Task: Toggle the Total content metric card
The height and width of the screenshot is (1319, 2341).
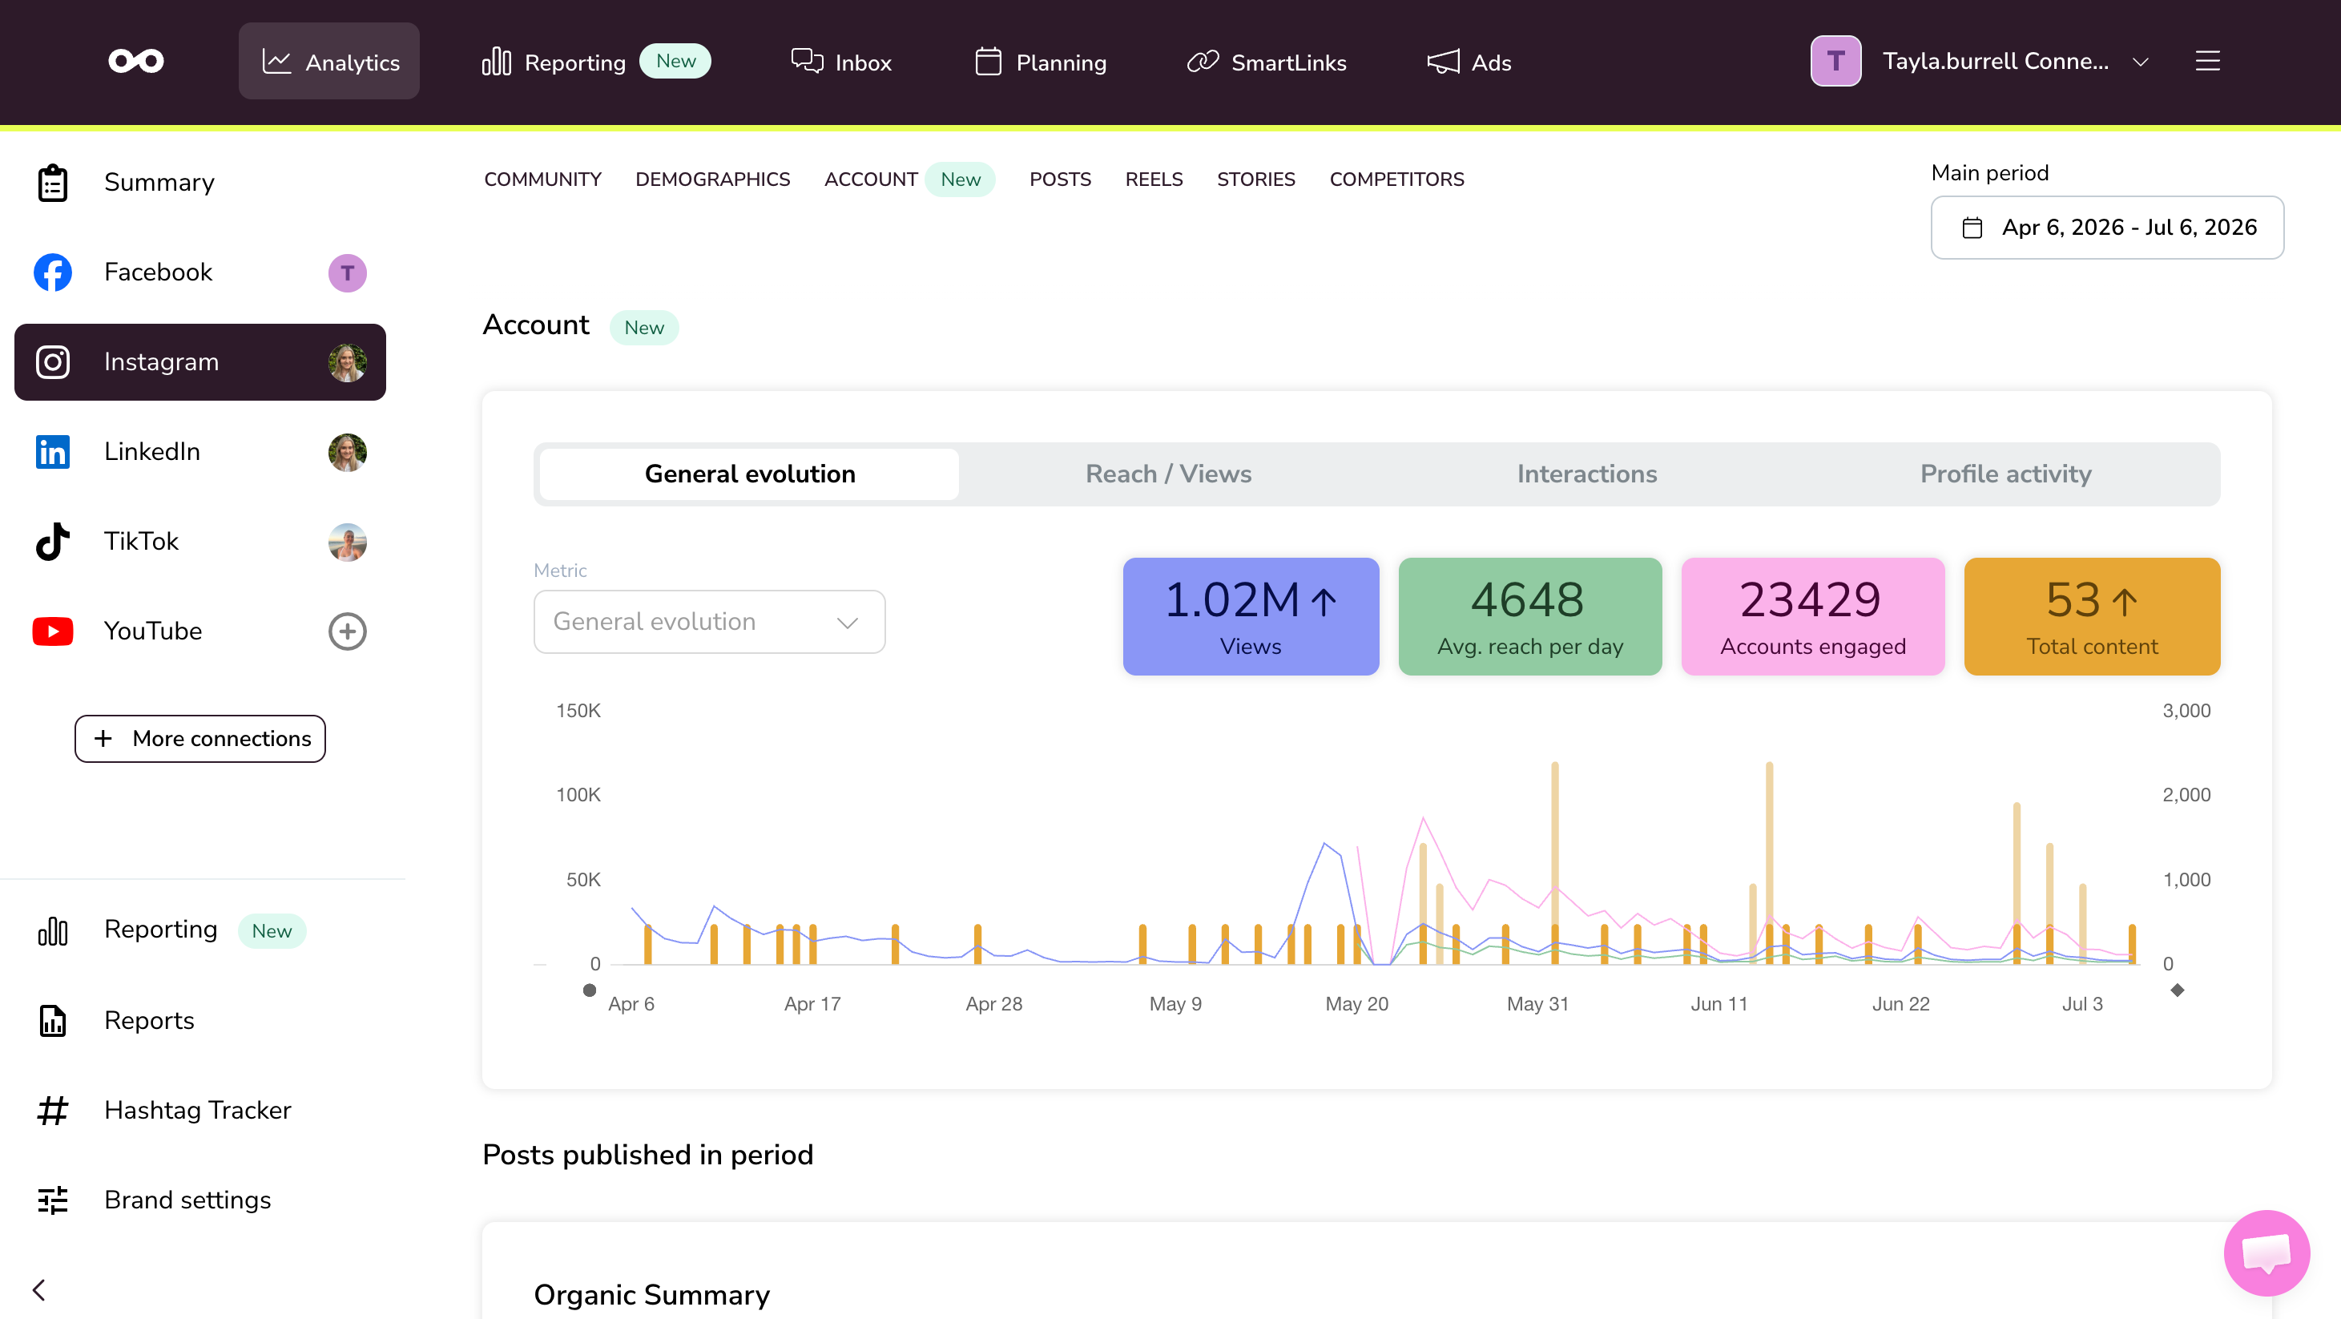Action: point(2092,616)
